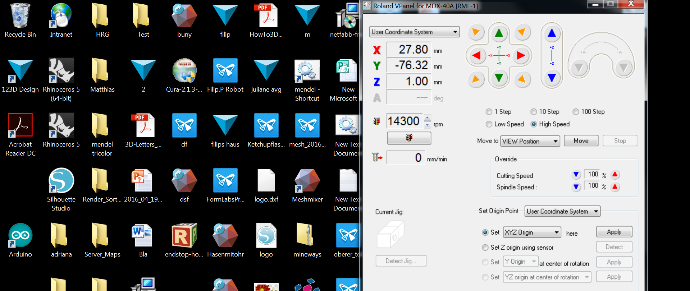The width and height of the screenshot is (690, 291).
Task: Open Arduino desktop shortcut
Action: point(20,240)
